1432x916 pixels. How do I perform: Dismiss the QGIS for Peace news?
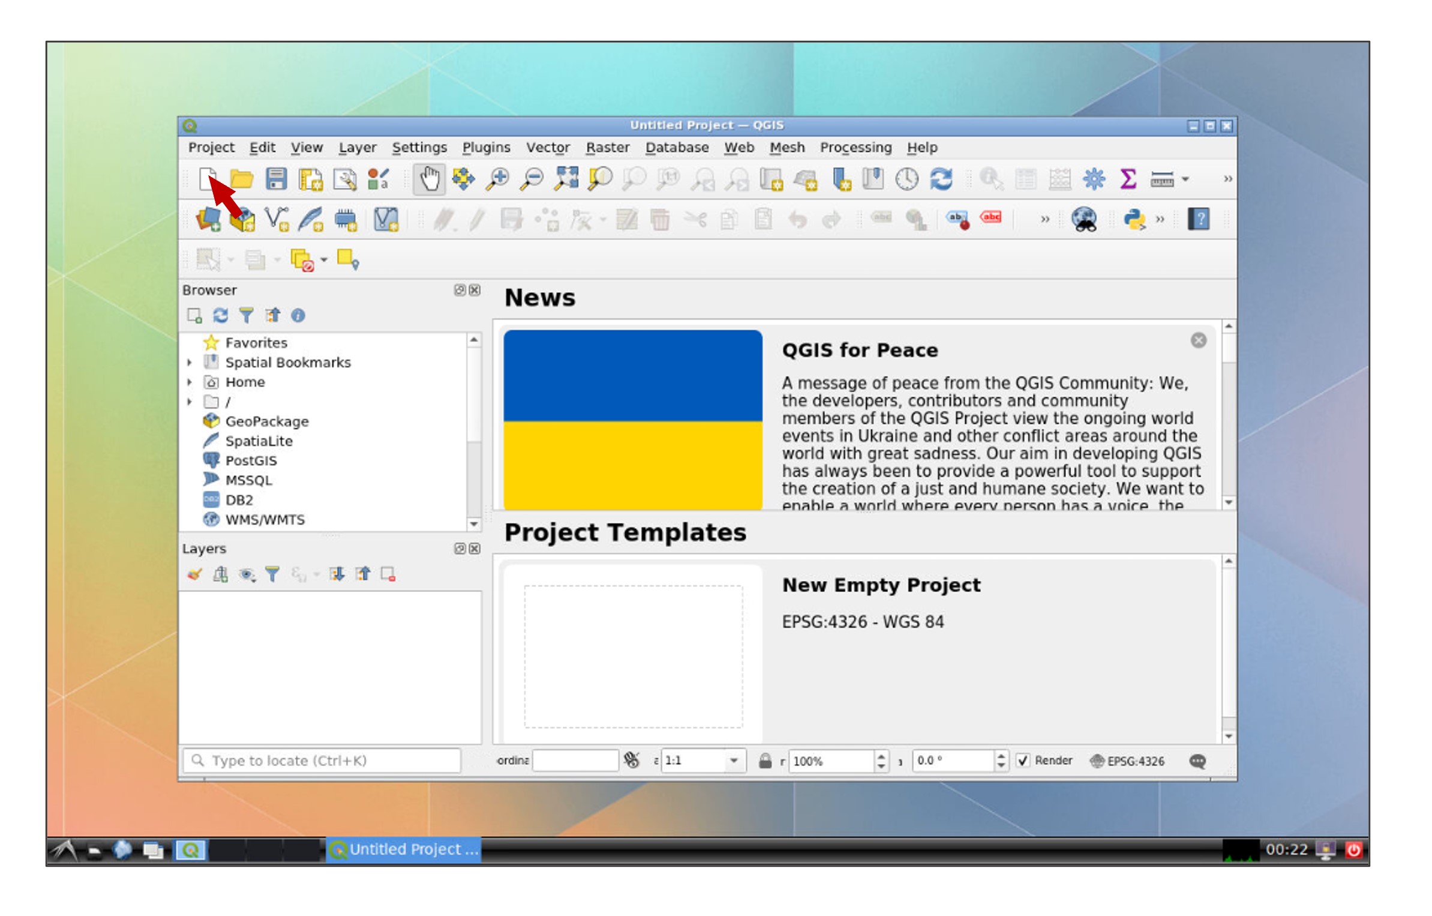[x=1198, y=340]
